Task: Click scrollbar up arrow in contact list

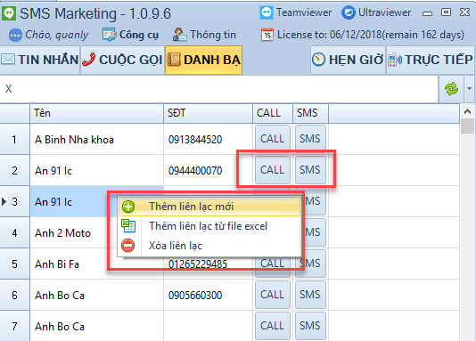Action: (x=467, y=111)
